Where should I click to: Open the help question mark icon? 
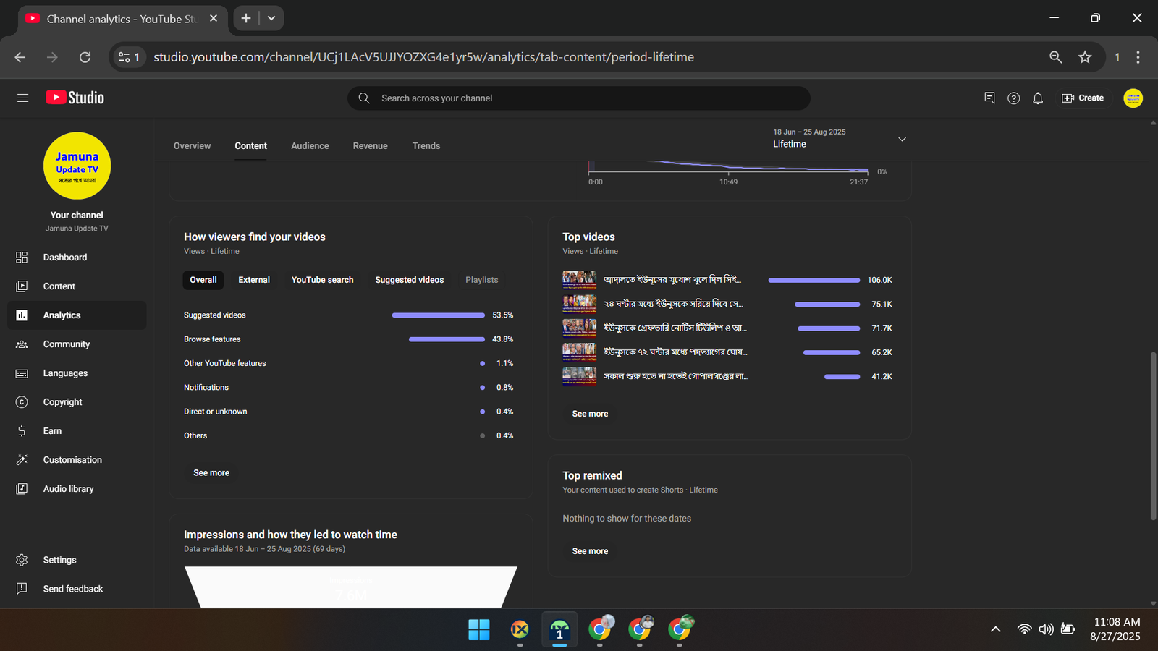coord(1013,98)
